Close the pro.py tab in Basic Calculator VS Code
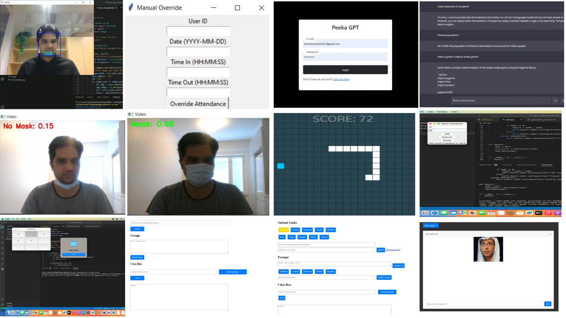The image size is (566, 318). [521, 120]
